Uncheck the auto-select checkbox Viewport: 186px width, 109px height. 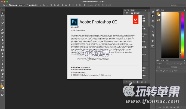click(x=10, y=5)
